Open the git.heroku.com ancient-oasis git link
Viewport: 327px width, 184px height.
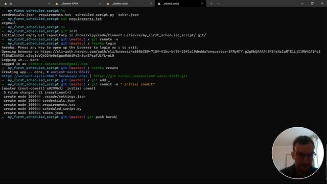coord(141,76)
